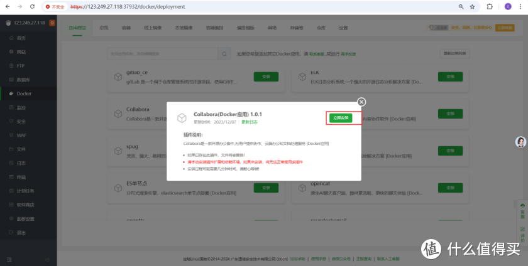Click the 论坛求助 footer link
The height and width of the screenshot is (266, 528).
(x=298, y=259)
